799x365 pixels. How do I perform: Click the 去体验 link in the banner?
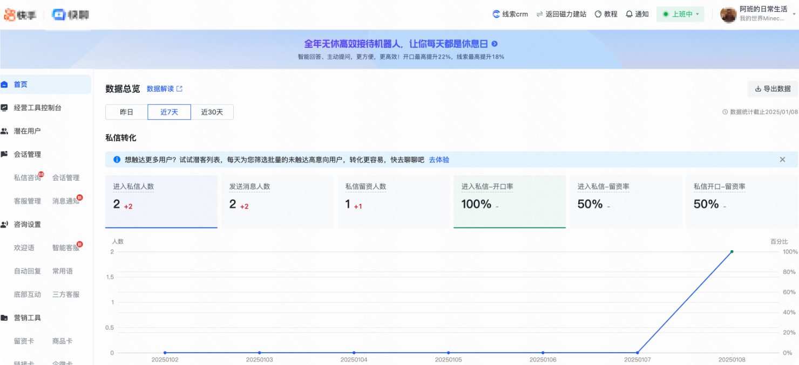[x=438, y=160]
